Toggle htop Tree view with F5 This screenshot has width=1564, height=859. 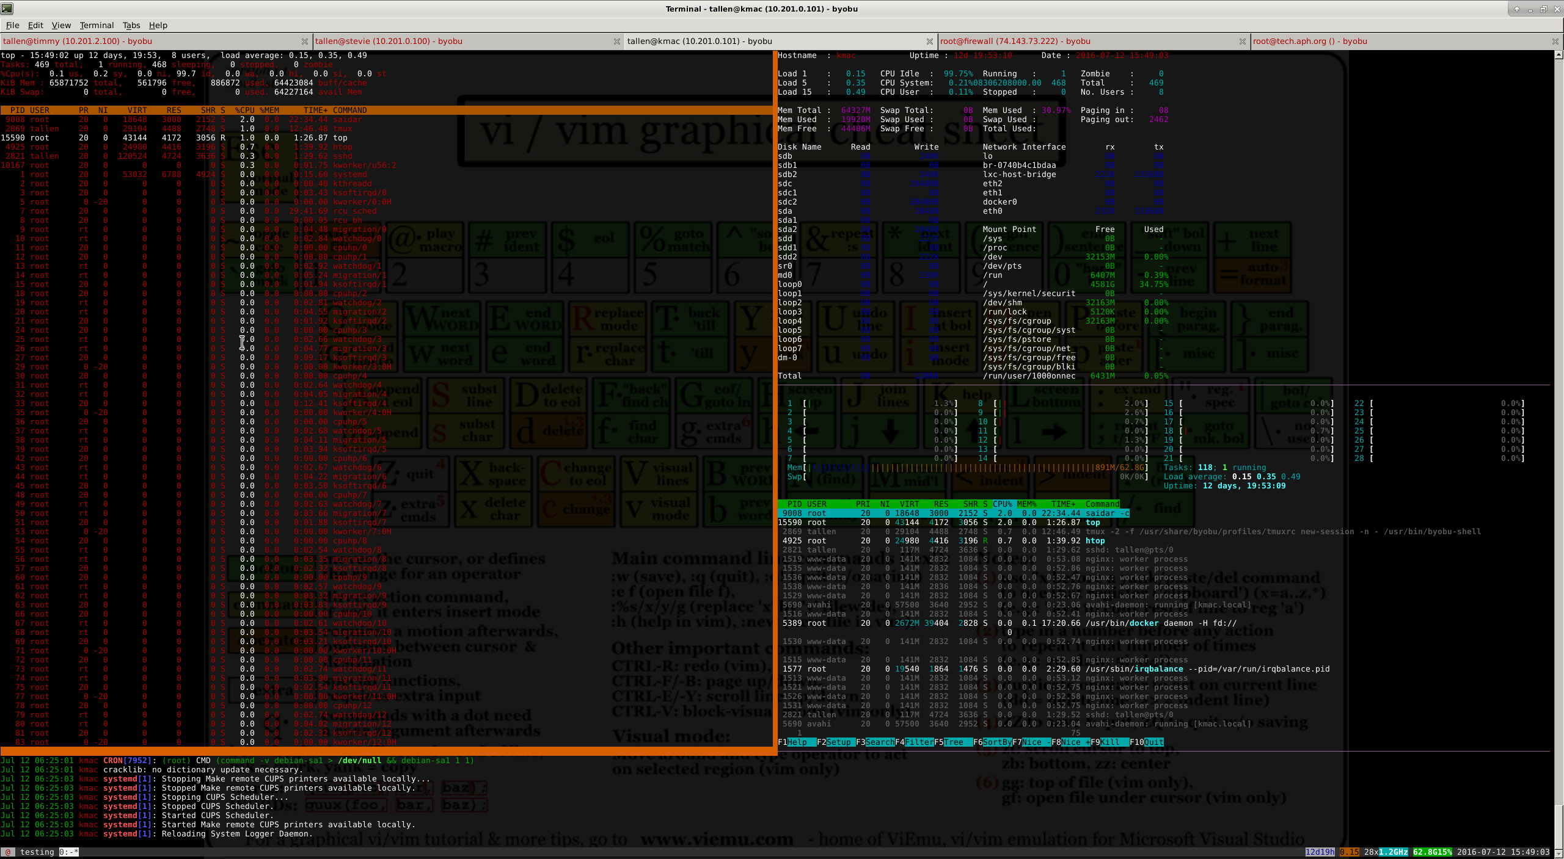(x=953, y=742)
